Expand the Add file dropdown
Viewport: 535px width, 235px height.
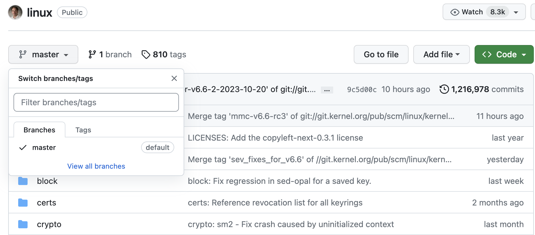tap(441, 54)
